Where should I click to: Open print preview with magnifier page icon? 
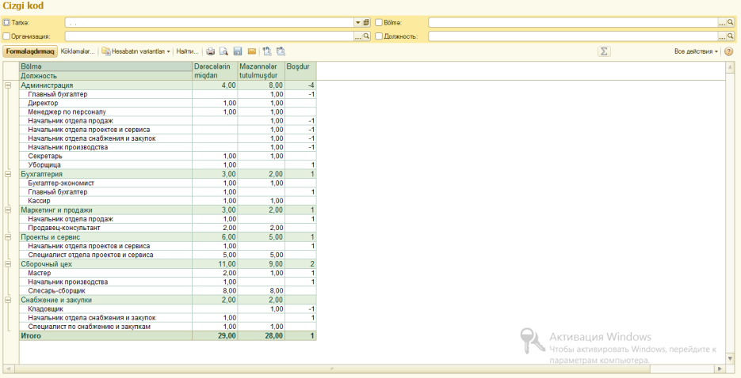click(223, 51)
